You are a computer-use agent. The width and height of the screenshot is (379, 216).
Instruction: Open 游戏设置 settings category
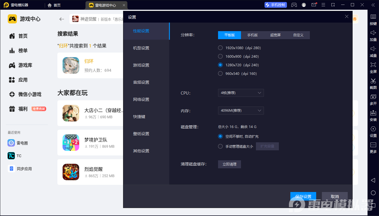click(x=146, y=65)
